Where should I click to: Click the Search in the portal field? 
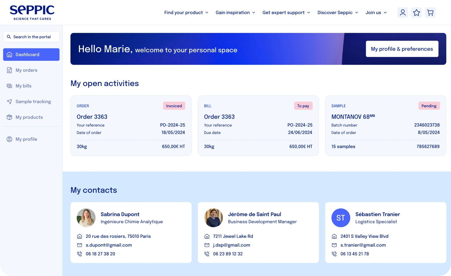click(32, 37)
